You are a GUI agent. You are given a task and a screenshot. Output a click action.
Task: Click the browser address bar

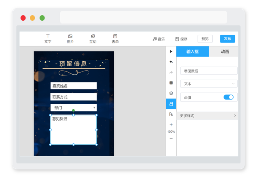[143, 17]
